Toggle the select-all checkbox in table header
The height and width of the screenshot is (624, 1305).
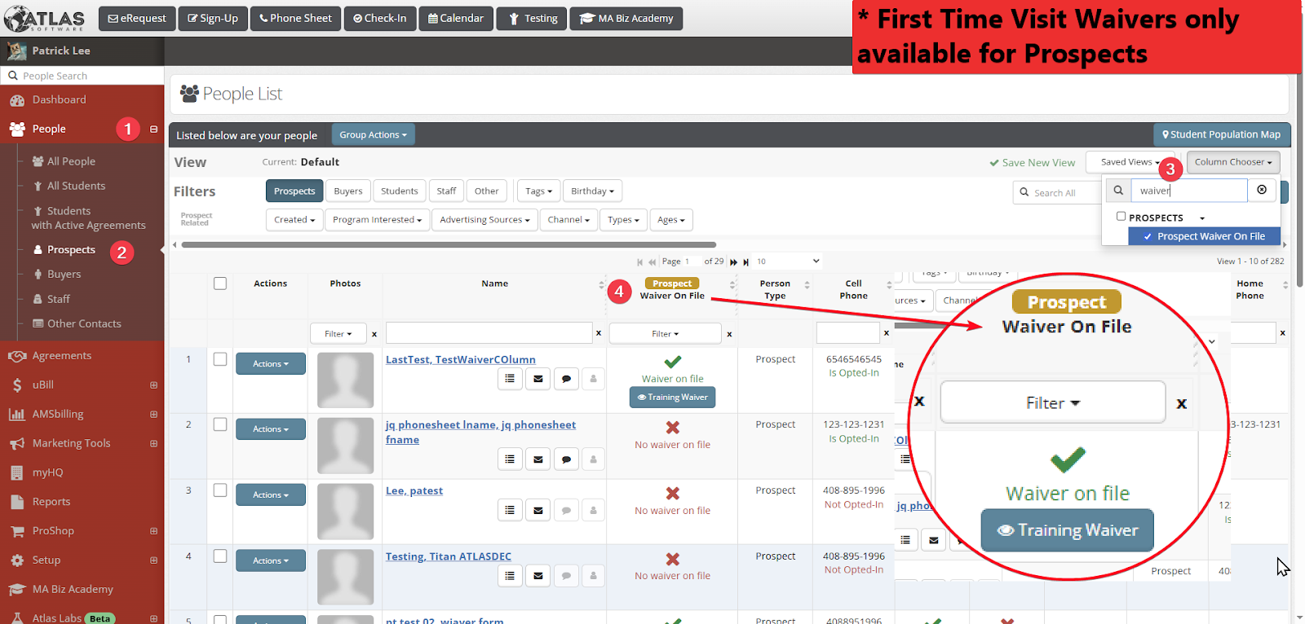220,283
